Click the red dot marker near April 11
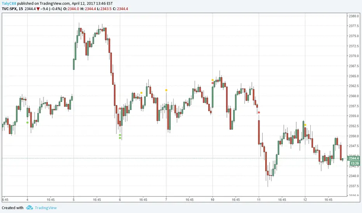 click(259, 112)
